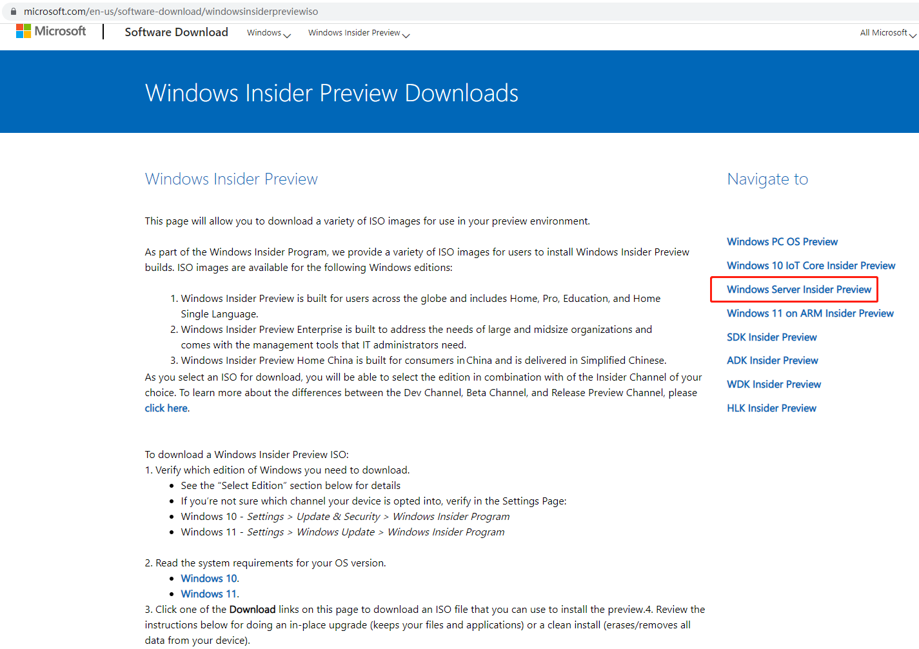Click the padlock icon in address bar
The width and height of the screenshot is (919, 649).
coord(14,12)
